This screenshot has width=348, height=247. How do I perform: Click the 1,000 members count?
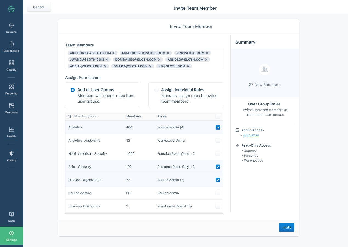(130, 154)
